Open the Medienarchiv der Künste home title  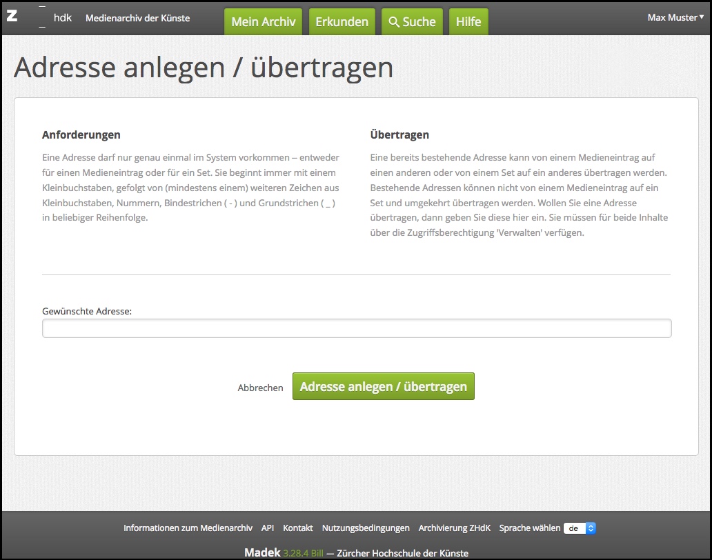(x=137, y=18)
